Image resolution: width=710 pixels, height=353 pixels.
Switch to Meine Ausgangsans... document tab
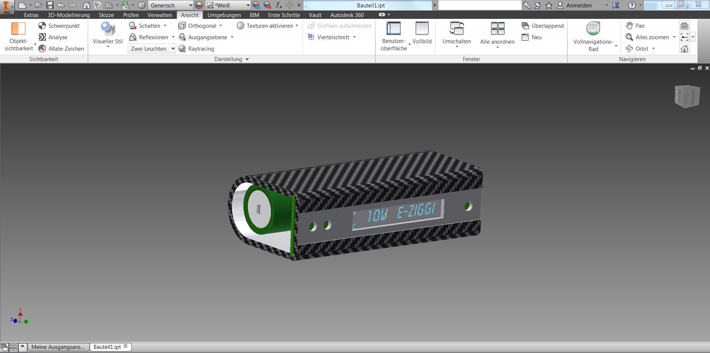coord(58,347)
